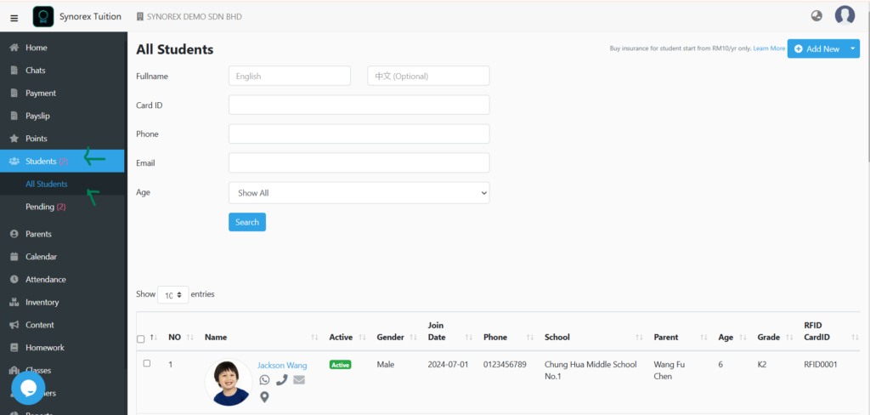The height and width of the screenshot is (415, 870).
Task: Tick the checkbox for Jackson Wang row
Action: click(x=147, y=363)
